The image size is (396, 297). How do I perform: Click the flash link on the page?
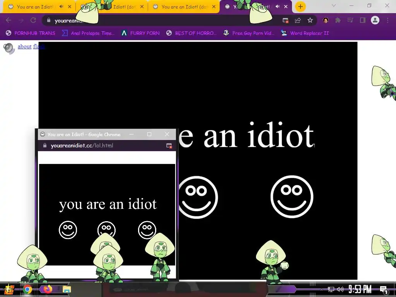pos(39,46)
